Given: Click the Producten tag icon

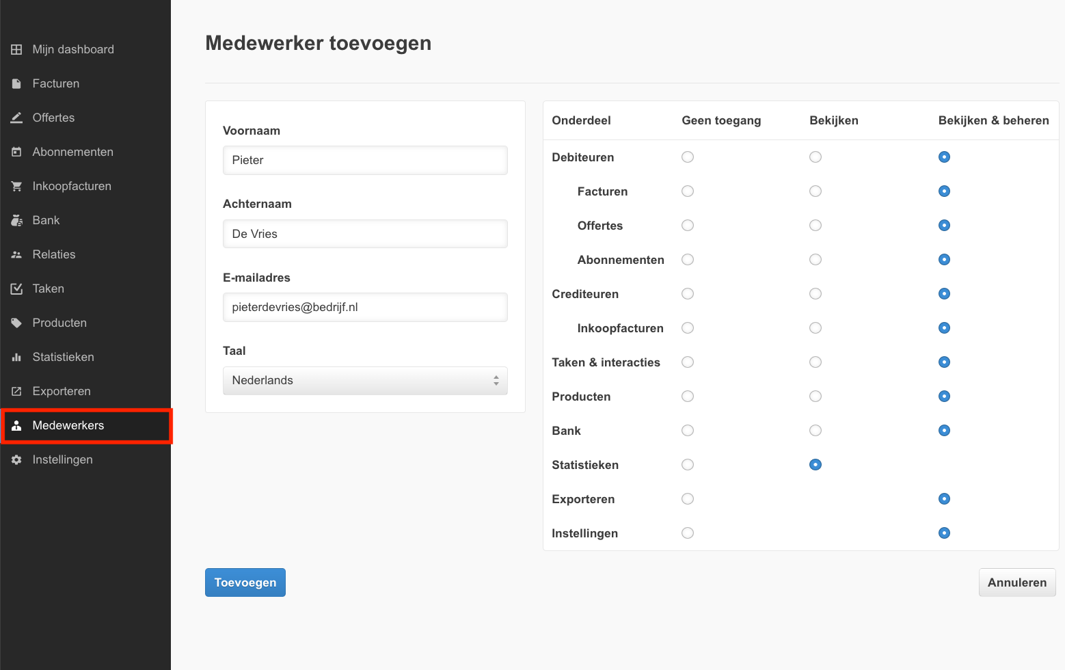Looking at the screenshot, I should (16, 322).
